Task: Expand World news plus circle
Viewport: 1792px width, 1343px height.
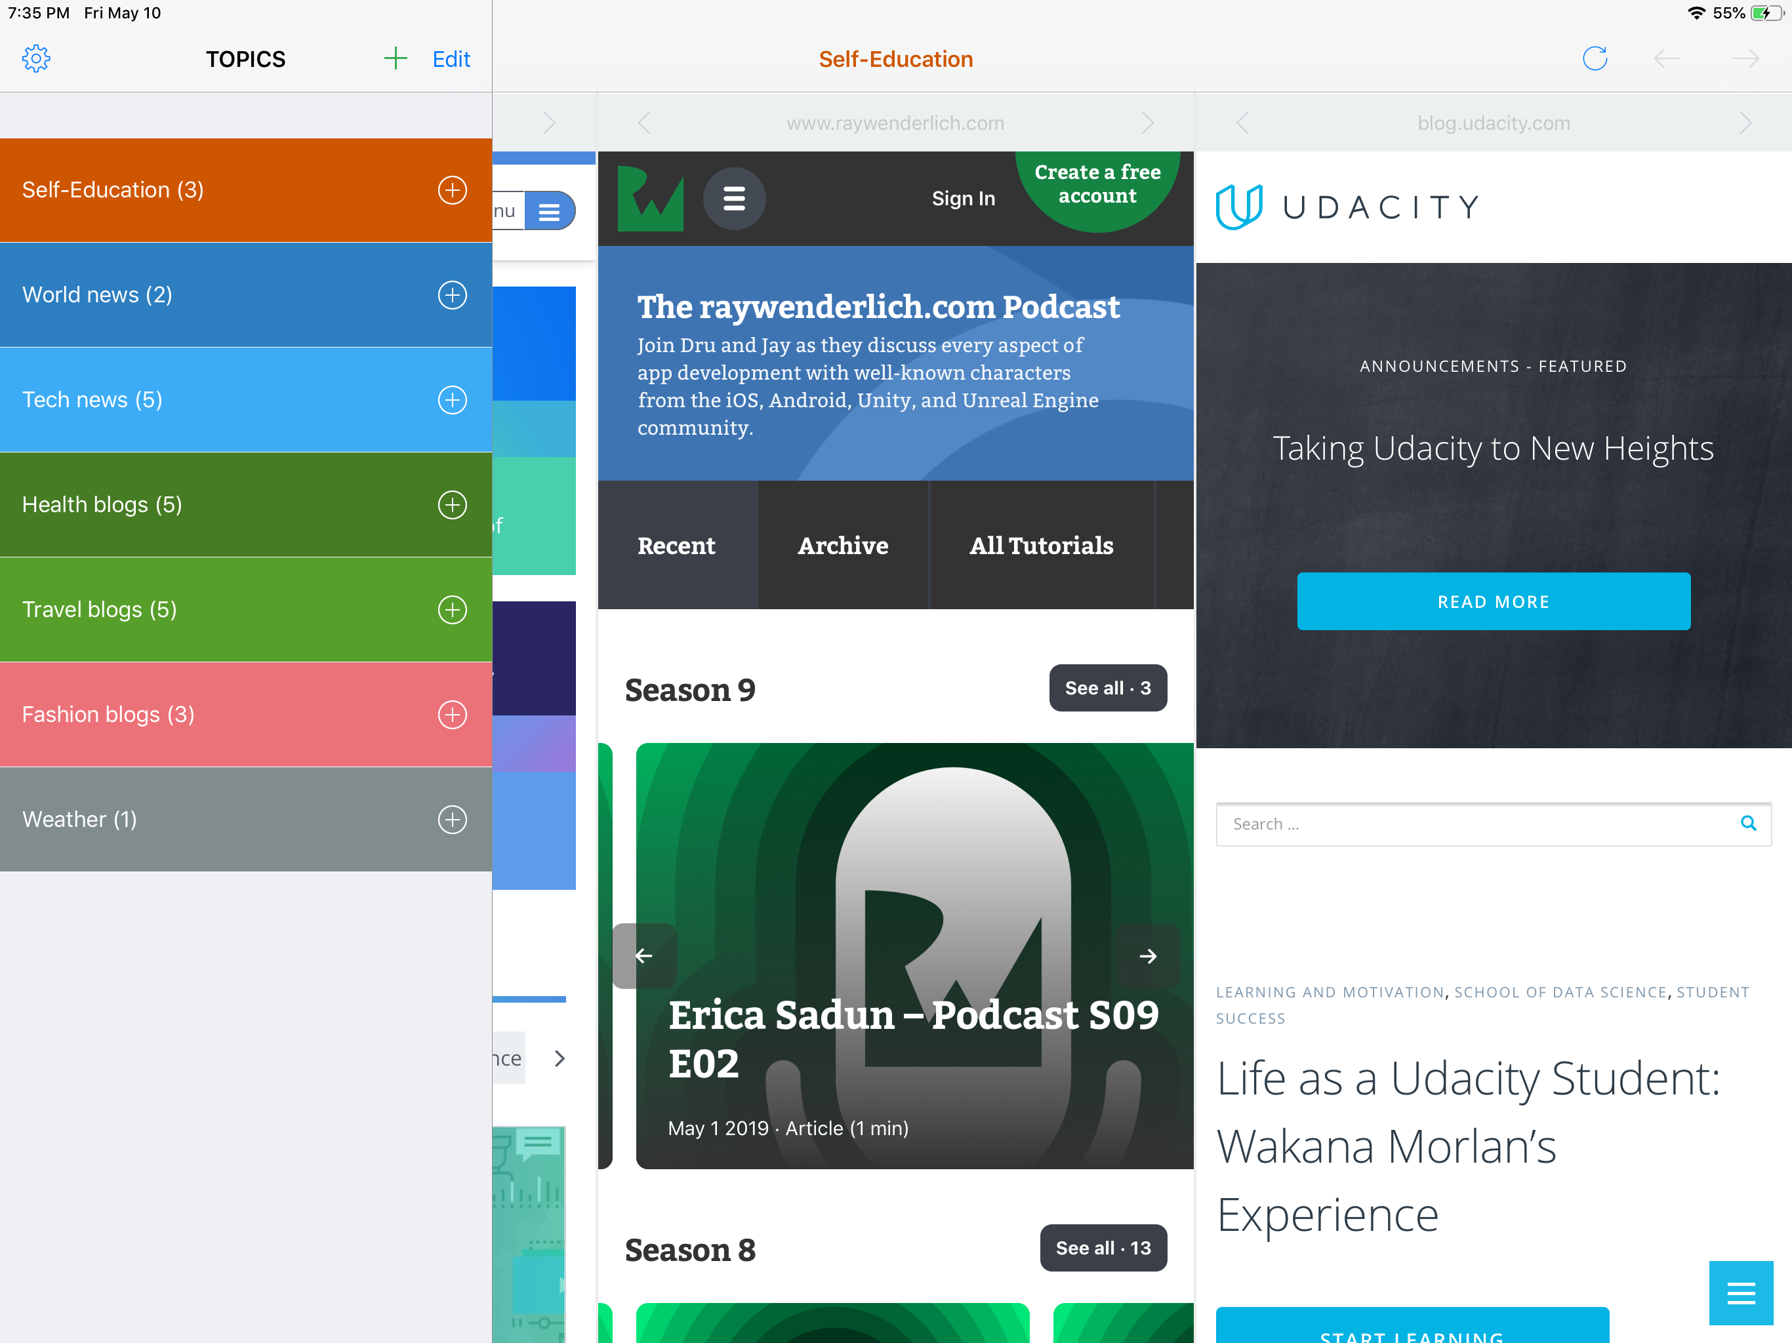Action: [452, 295]
